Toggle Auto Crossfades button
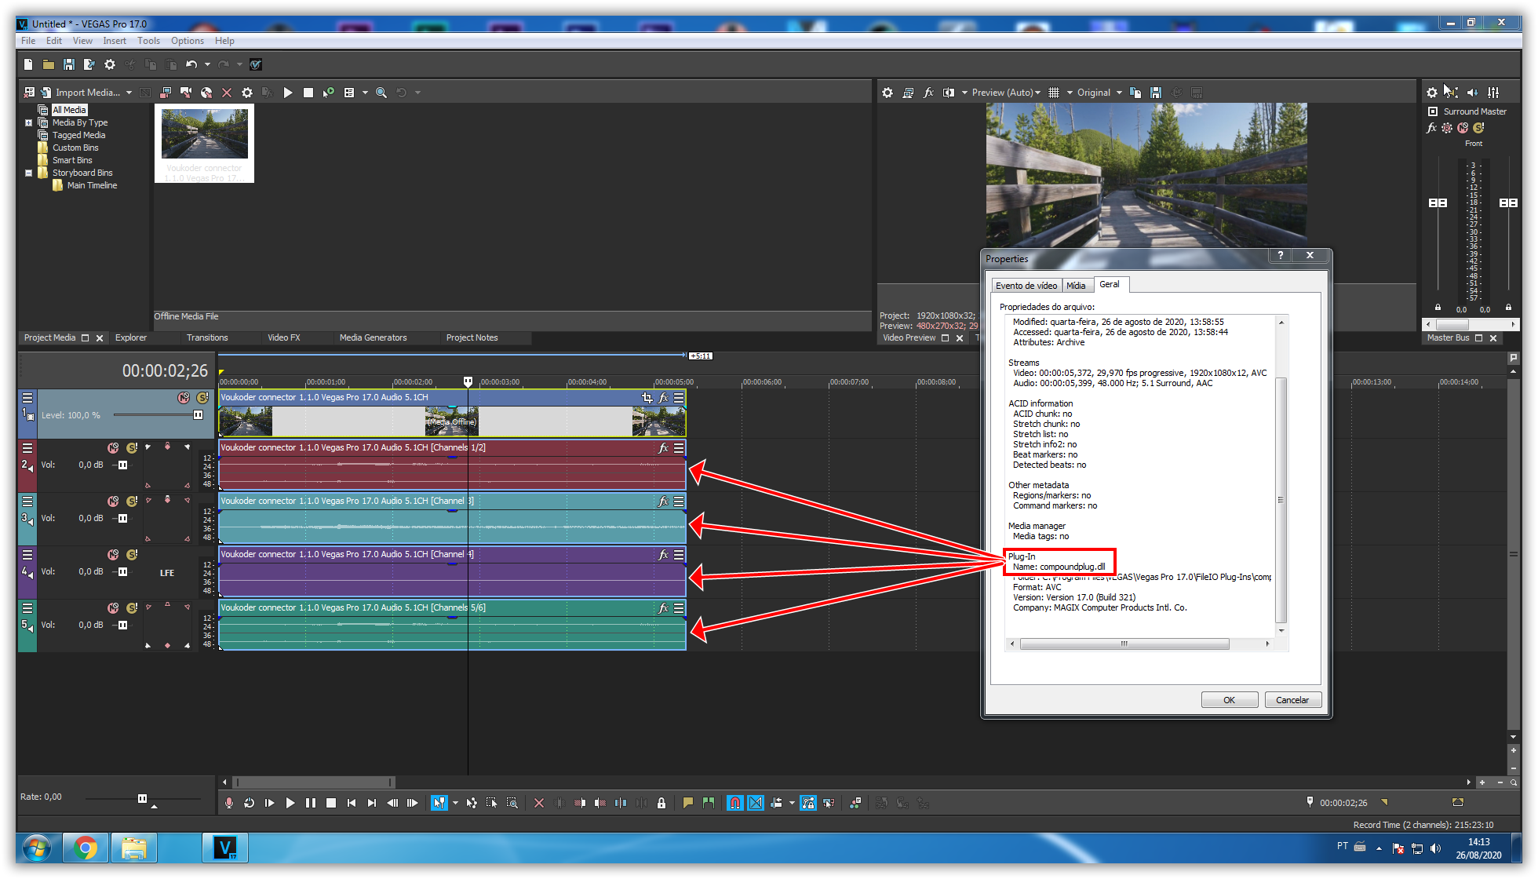Screen dimensions: 1538x879 [x=755, y=803]
